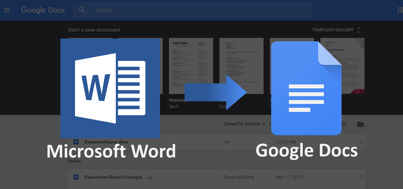Click the 12:52 AM timestamp

click(x=286, y=142)
